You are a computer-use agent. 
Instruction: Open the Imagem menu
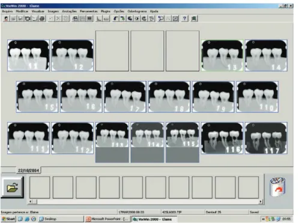(x=53, y=11)
